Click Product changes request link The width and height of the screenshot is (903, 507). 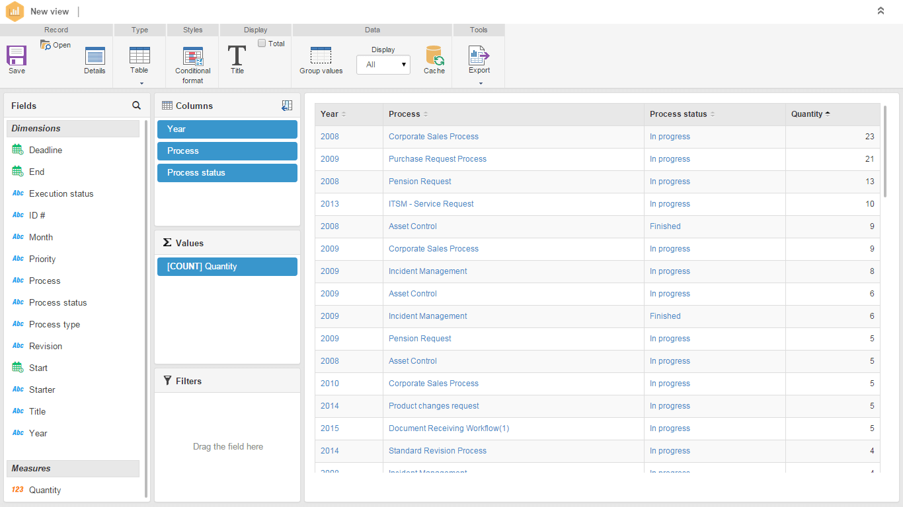coord(434,406)
